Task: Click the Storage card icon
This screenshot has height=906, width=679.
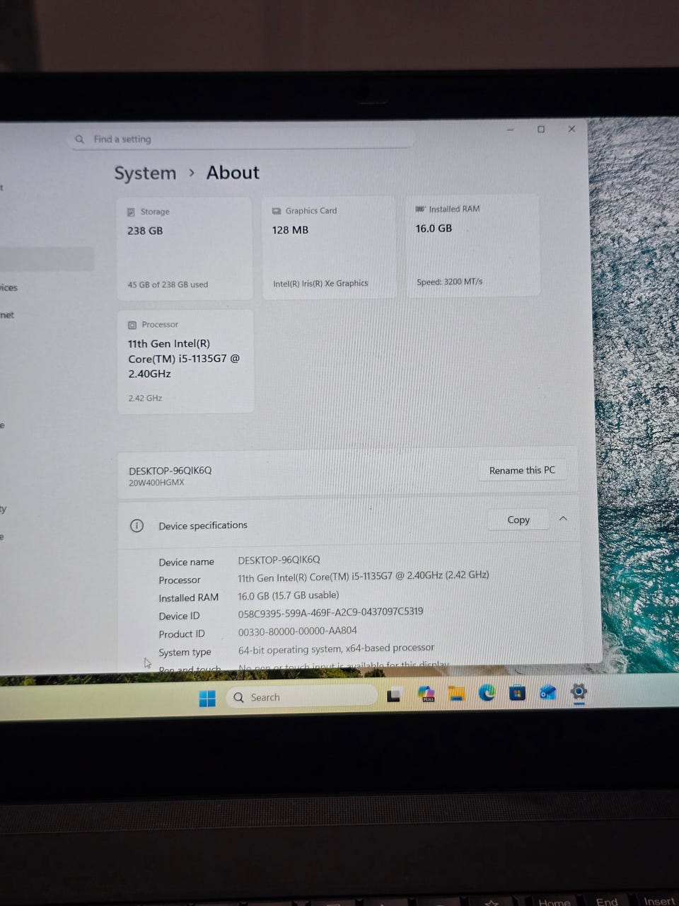Action: (131, 212)
